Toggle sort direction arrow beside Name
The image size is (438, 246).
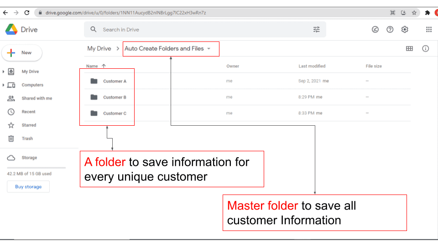click(x=104, y=66)
